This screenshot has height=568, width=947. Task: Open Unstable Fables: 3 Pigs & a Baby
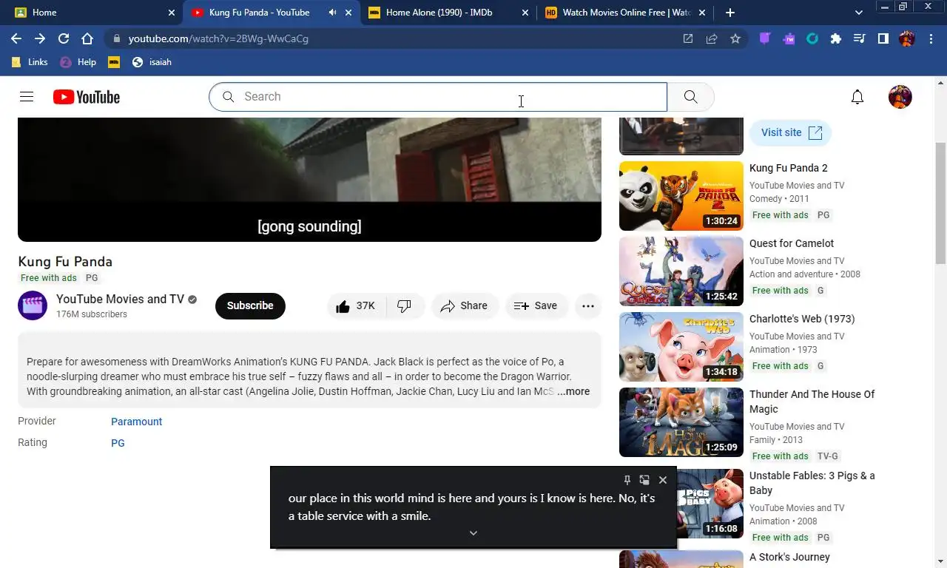point(812,483)
